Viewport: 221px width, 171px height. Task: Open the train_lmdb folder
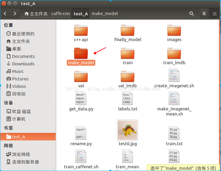(174, 53)
